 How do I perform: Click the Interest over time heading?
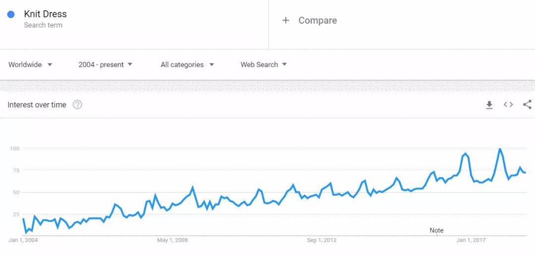(37, 104)
